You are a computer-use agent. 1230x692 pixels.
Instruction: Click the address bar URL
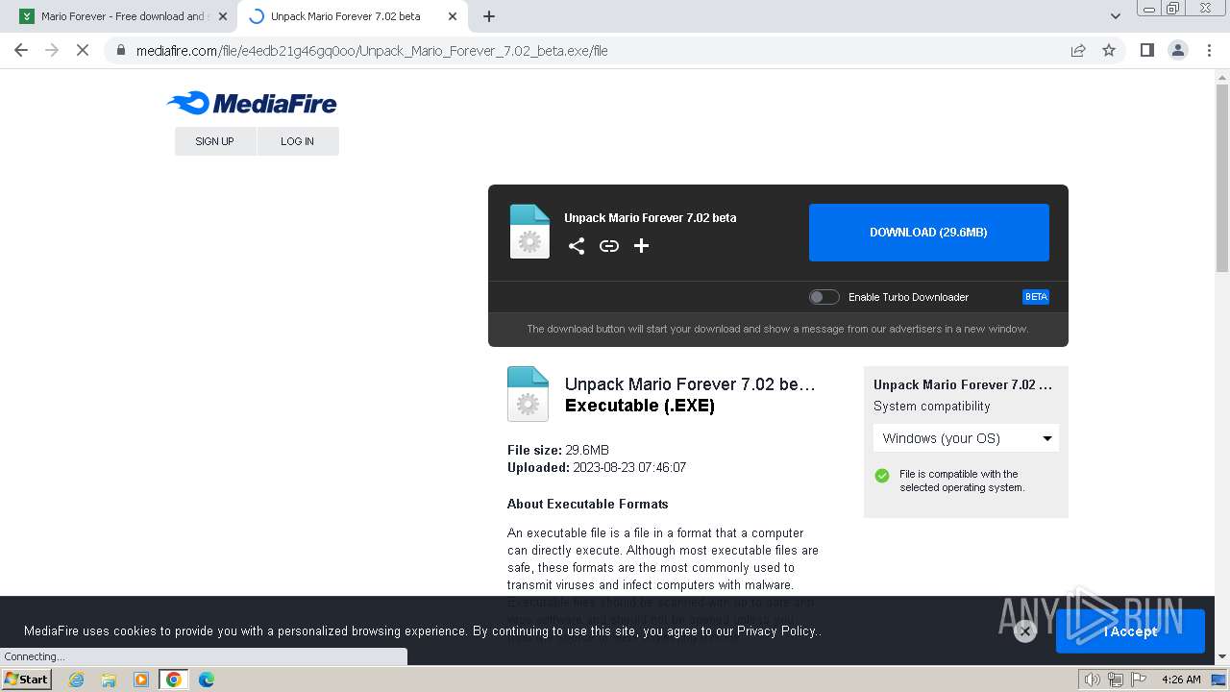372,51
